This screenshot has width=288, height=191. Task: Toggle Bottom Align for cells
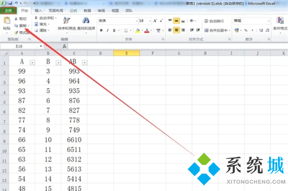183,21
